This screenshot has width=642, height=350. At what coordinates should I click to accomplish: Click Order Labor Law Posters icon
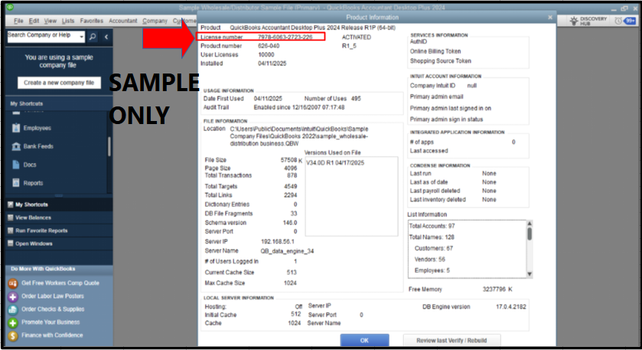pos(13,296)
